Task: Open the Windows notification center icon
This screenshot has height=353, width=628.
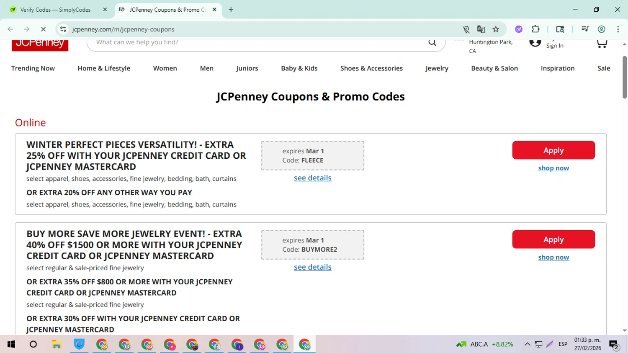Action: (614, 345)
